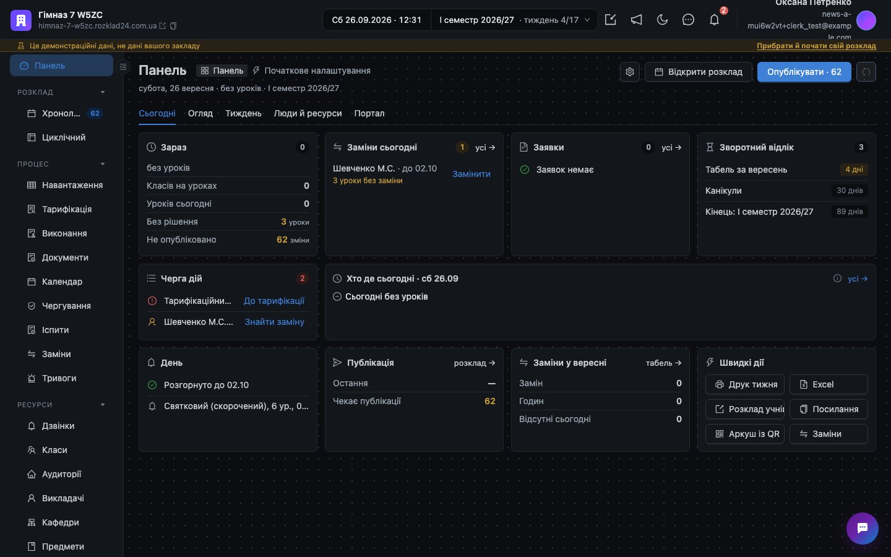Follow the До тарифікації link
891x557 pixels.
pos(274,301)
